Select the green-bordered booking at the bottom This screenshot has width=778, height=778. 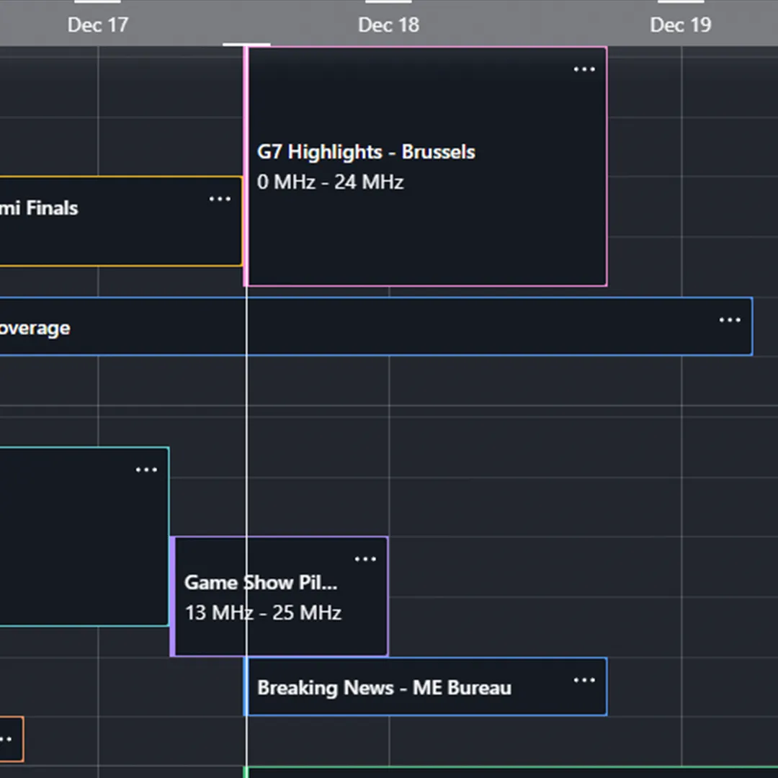click(511, 772)
